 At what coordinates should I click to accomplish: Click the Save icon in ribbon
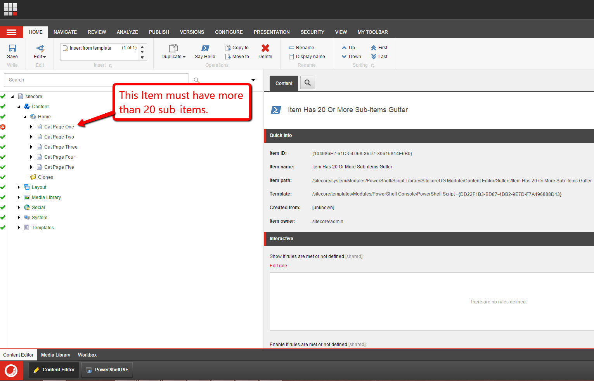[12, 48]
